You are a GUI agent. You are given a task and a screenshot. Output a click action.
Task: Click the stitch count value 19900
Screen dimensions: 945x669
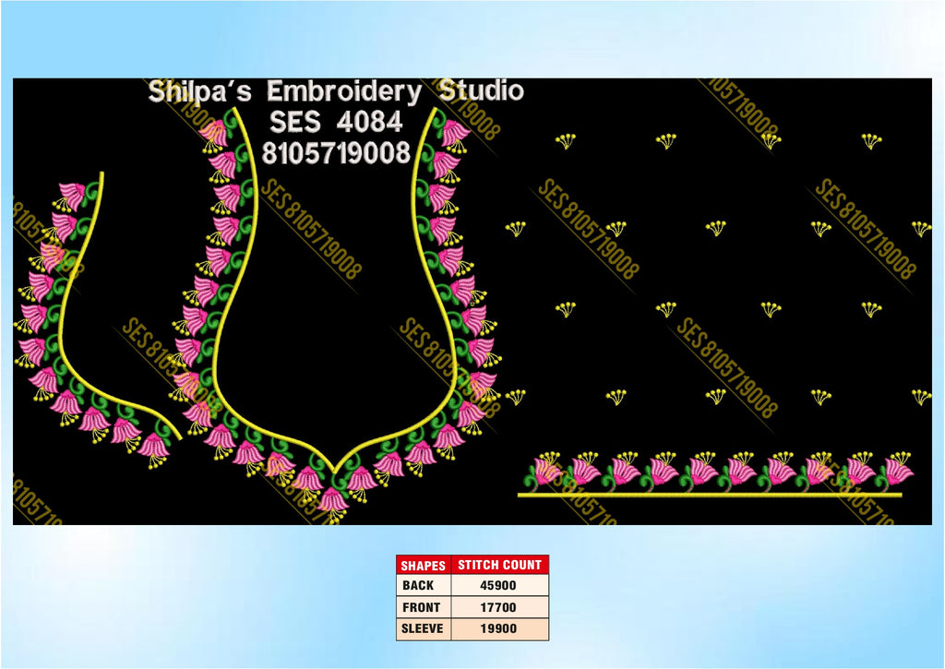pos(497,628)
